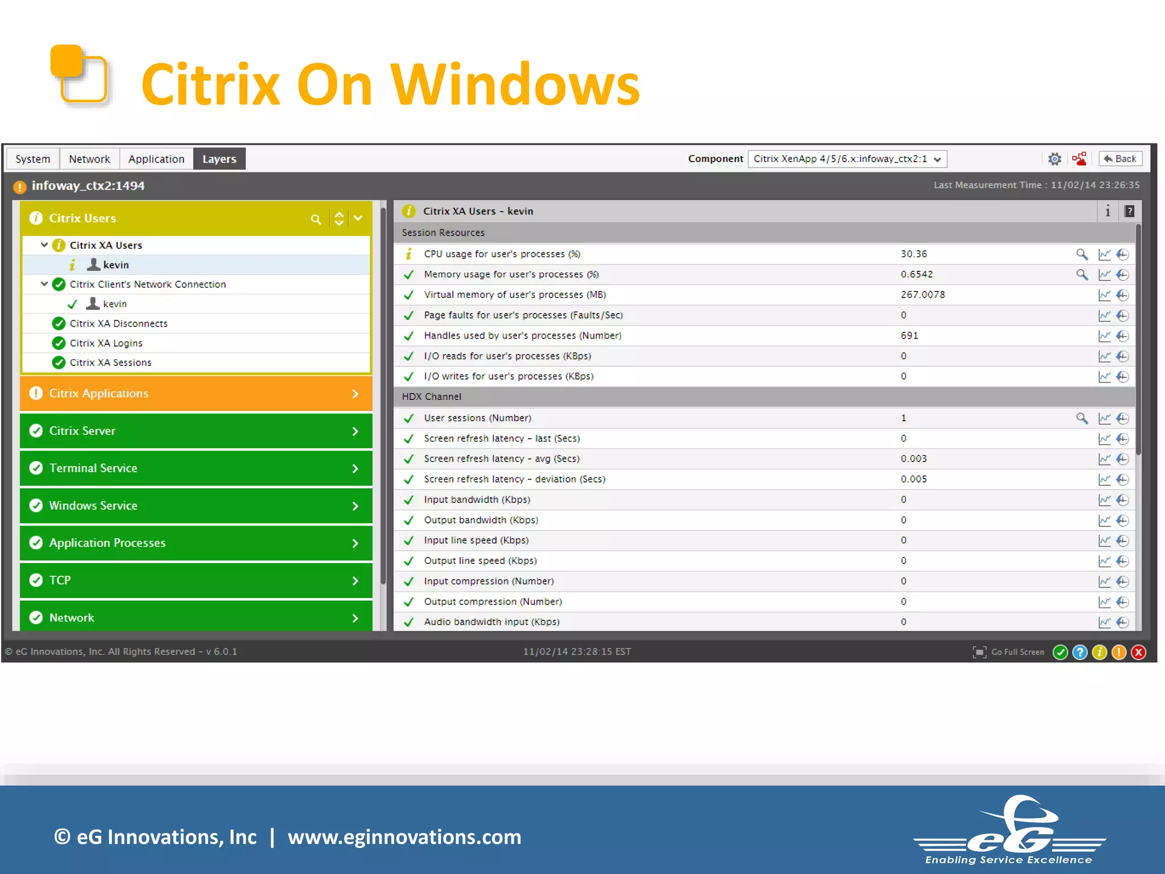This screenshot has height=874, width=1165.
Task: Click history clock icon for Memory usage row
Action: click(1122, 275)
